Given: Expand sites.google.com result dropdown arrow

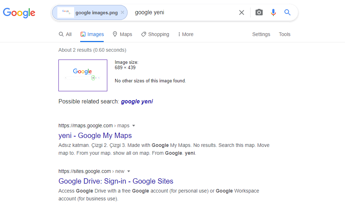Looking at the screenshot, I should (129, 171).
